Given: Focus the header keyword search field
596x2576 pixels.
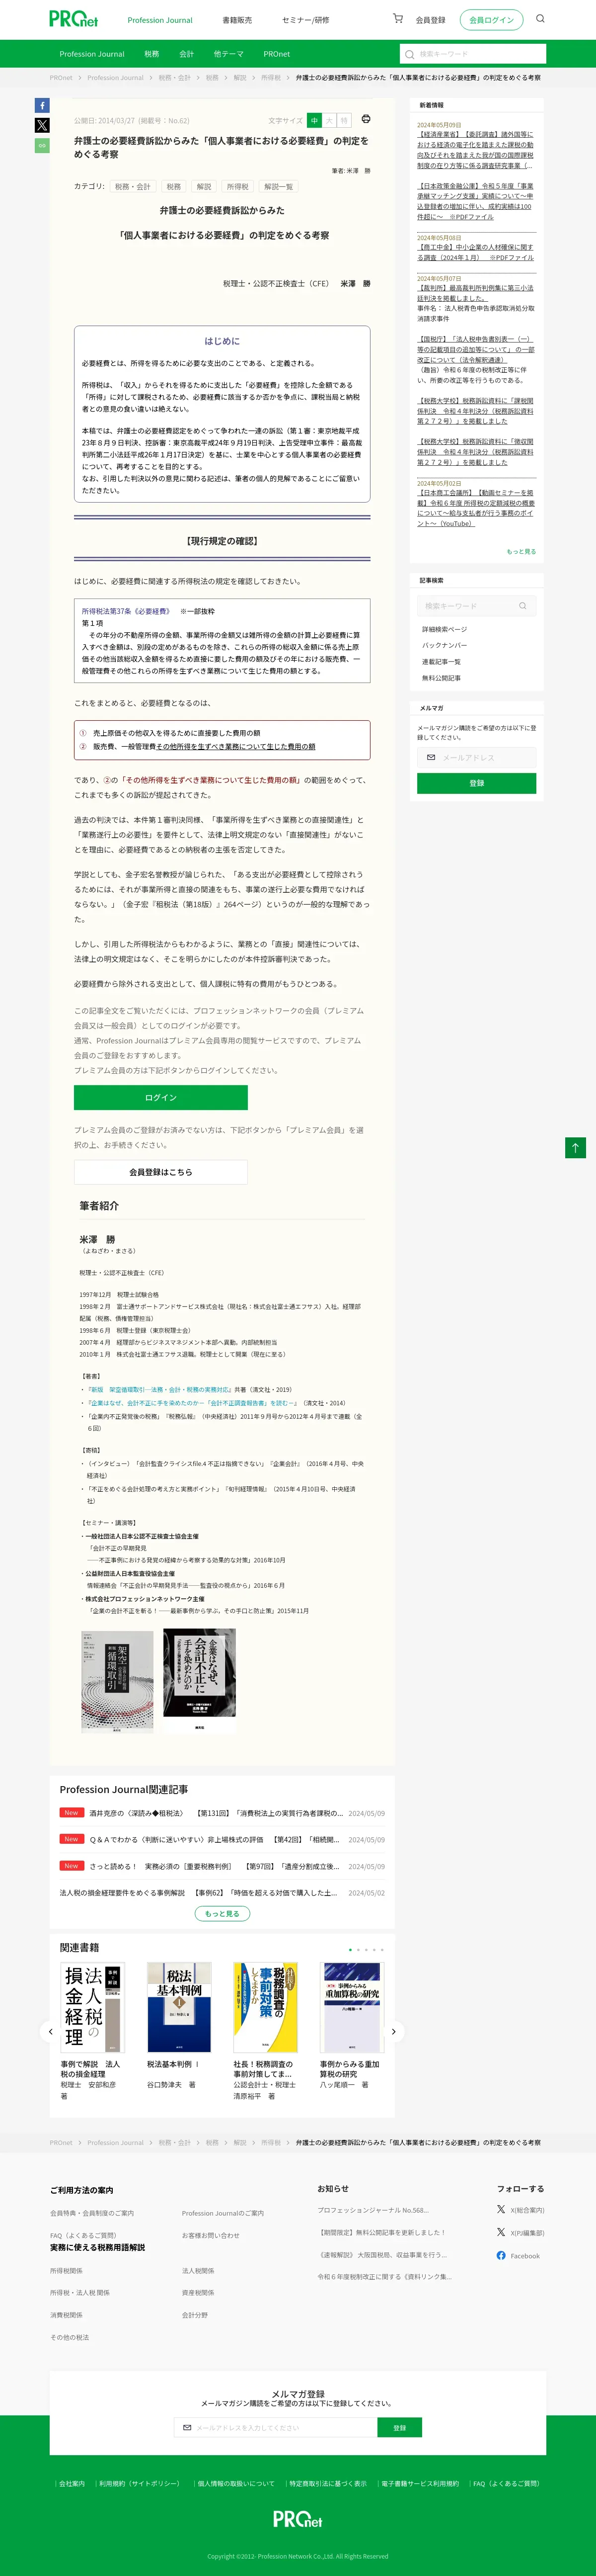Looking at the screenshot, I should tap(472, 54).
